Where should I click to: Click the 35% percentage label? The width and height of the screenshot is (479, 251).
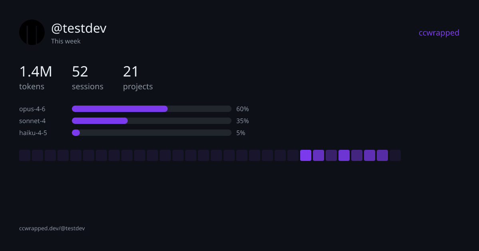[242, 121]
